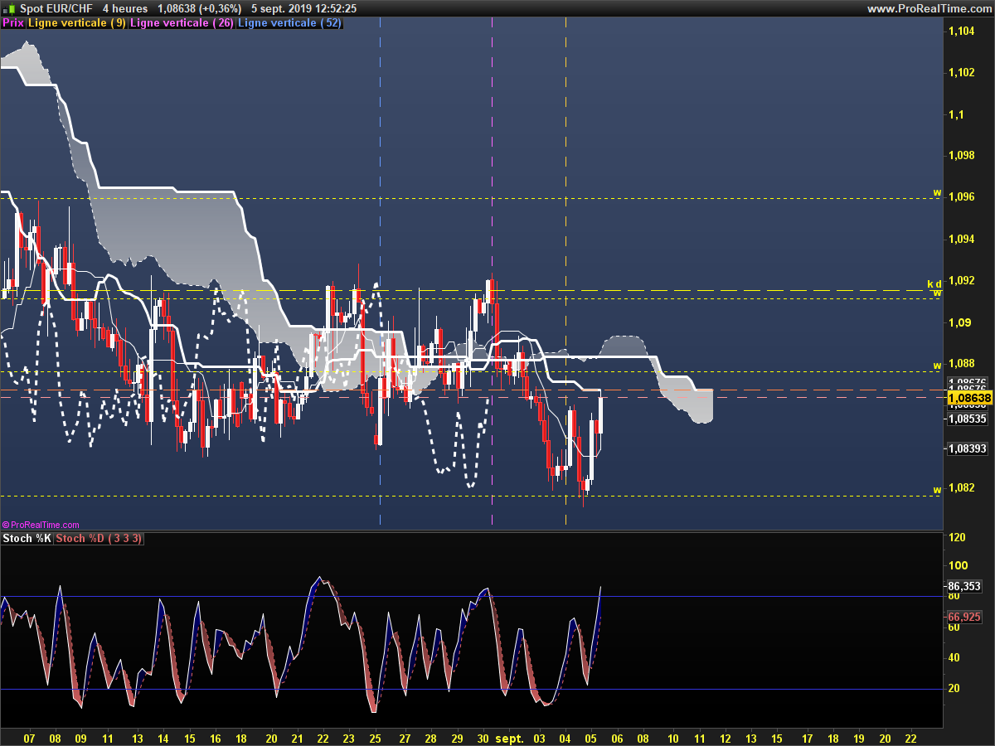This screenshot has height=746, width=995.
Task: Open the www.ProRealTime.com link
Action: (x=929, y=8)
